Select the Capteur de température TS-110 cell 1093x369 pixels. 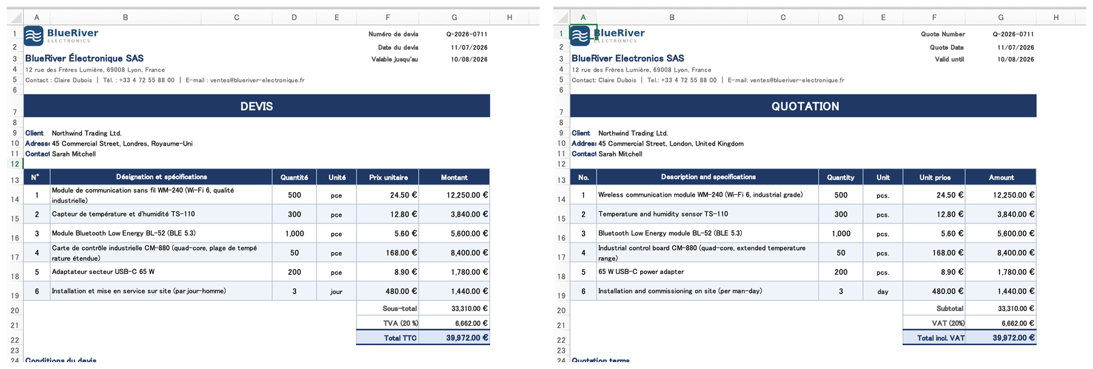click(161, 214)
